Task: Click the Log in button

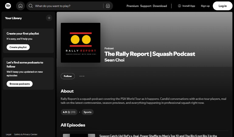Action: point(222,6)
